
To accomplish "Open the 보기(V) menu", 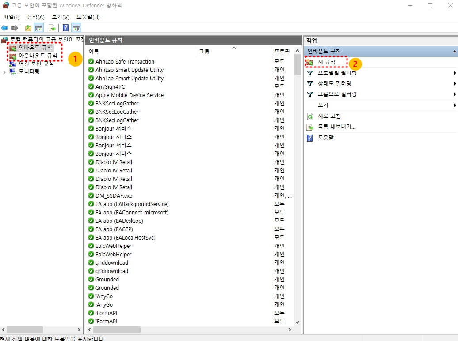I will (60, 17).
